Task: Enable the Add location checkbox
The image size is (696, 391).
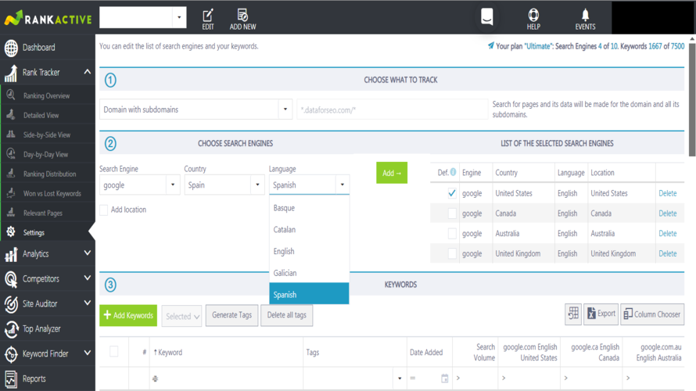Action: click(104, 210)
